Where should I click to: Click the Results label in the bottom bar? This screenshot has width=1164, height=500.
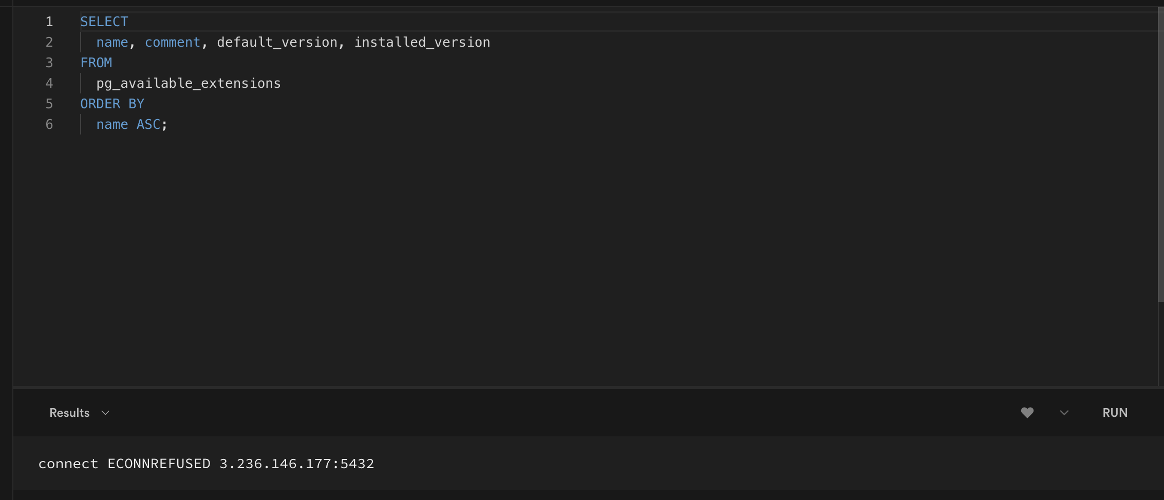tap(69, 412)
